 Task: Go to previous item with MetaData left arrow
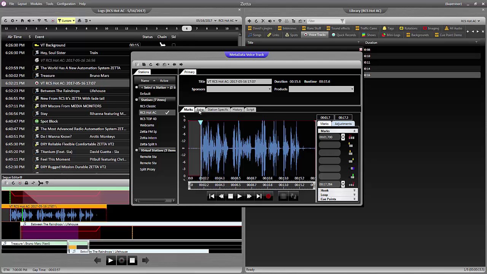click(174, 64)
